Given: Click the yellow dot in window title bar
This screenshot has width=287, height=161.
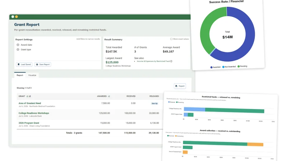Looking at the screenshot, I should tap(17, 16).
